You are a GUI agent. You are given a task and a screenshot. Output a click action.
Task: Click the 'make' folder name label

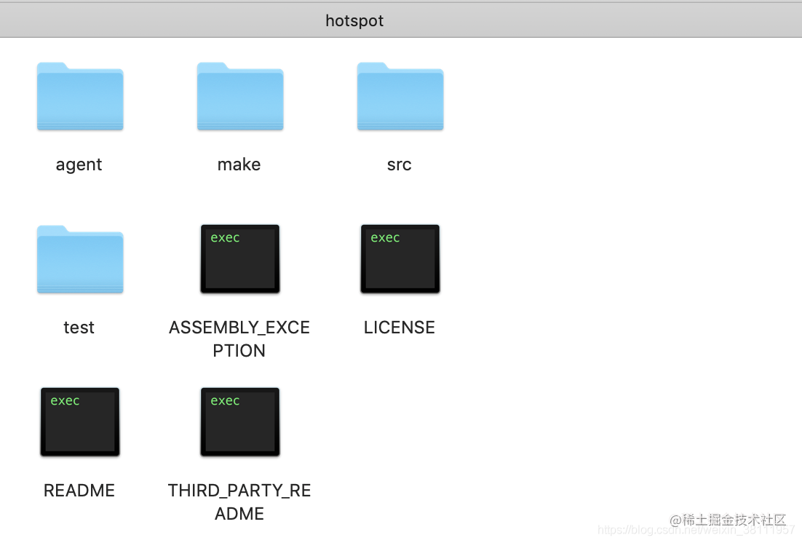tap(239, 165)
